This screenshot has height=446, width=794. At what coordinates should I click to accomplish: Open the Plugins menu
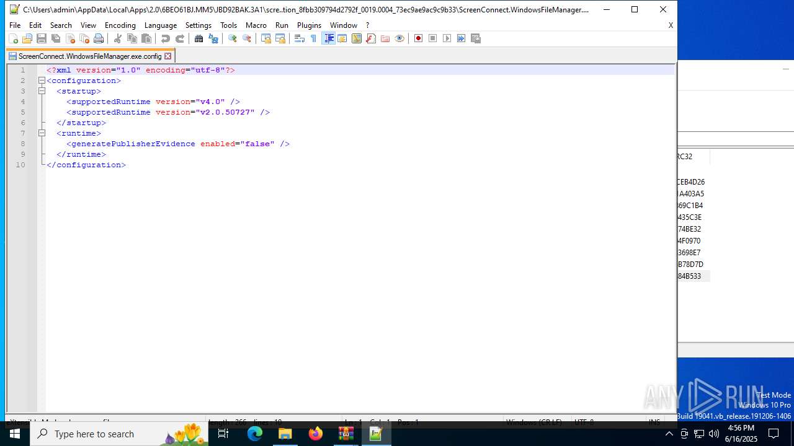click(310, 25)
